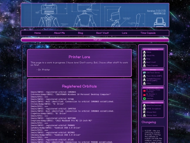The width and height of the screenshot is (190, 143).
Task: Open Time Capsule in the top navigation bar
Action: click(x=148, y=33)
